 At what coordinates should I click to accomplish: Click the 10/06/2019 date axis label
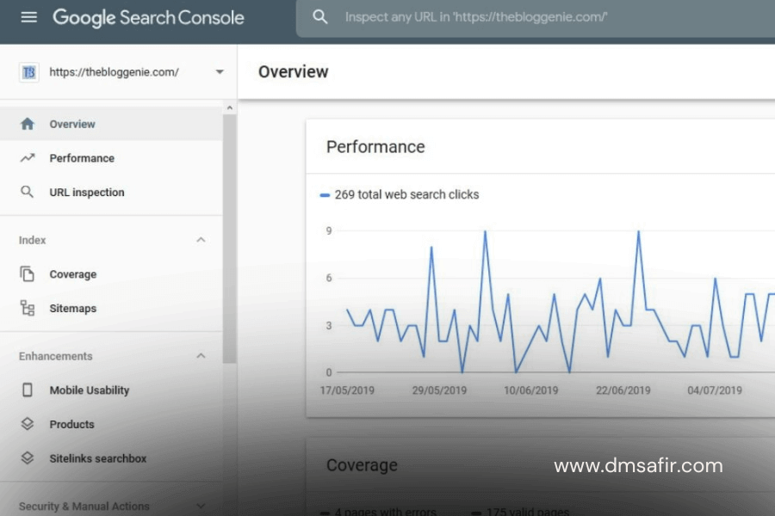point(530,390)
